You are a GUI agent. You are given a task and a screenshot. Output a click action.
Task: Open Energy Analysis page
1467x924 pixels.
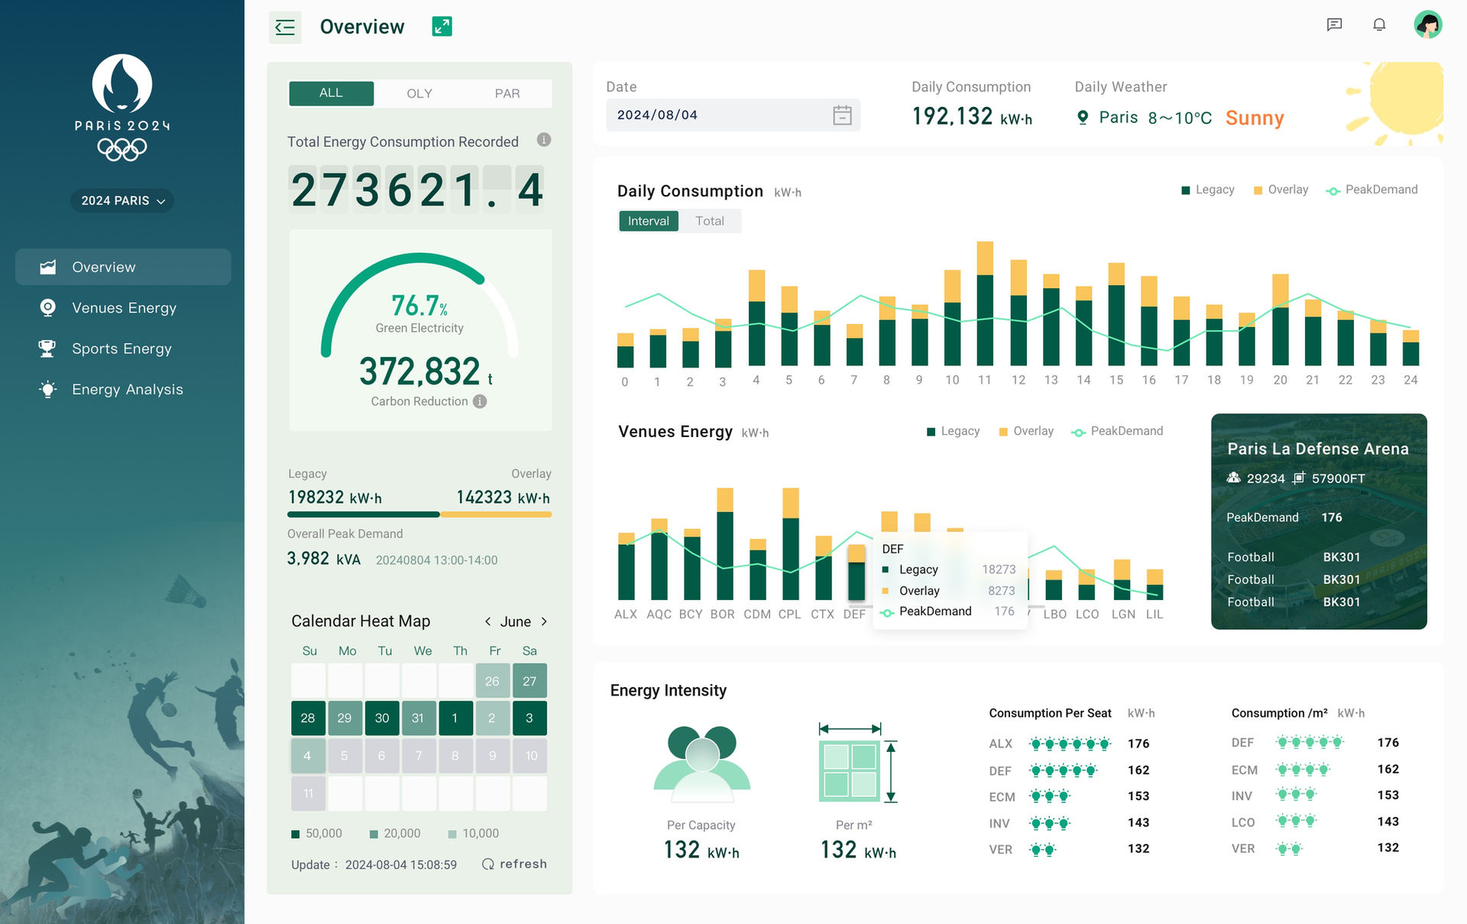(127, 389)
